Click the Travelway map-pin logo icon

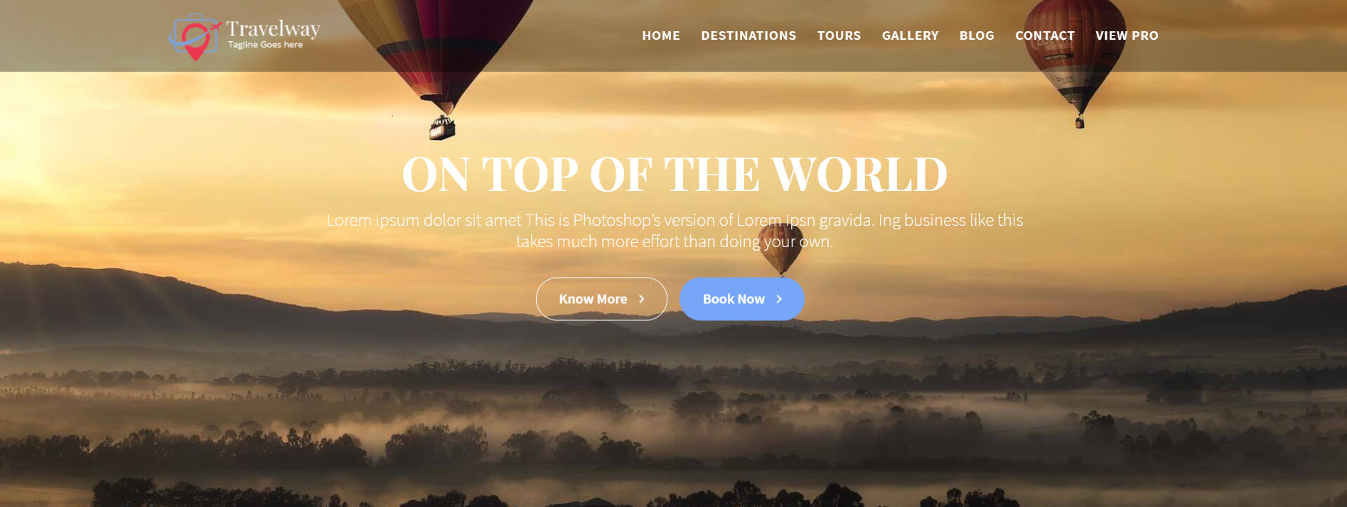coord(194,37)
